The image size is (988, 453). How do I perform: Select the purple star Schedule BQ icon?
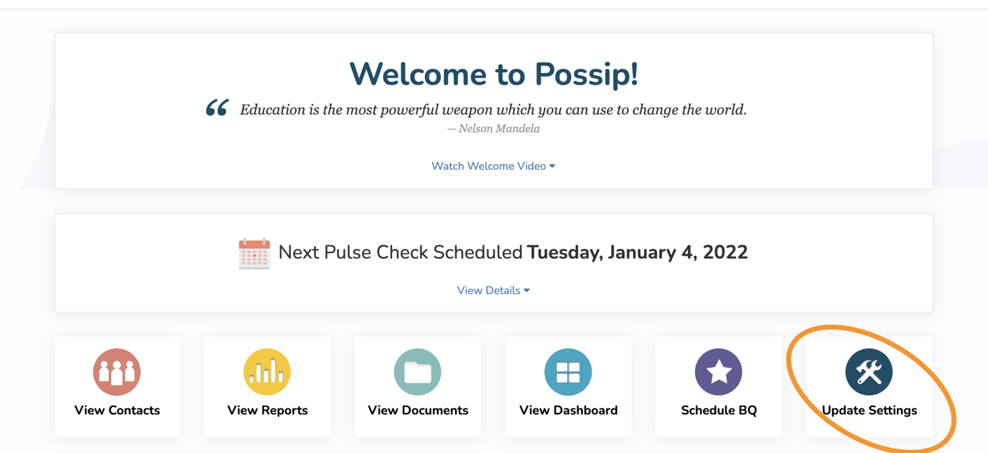[718, 371]
